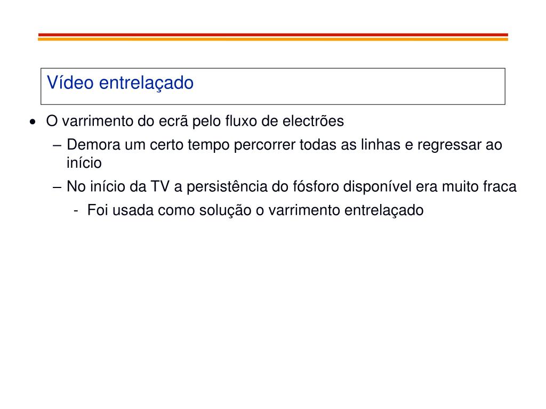Click the red horizontal line at top

273,35
